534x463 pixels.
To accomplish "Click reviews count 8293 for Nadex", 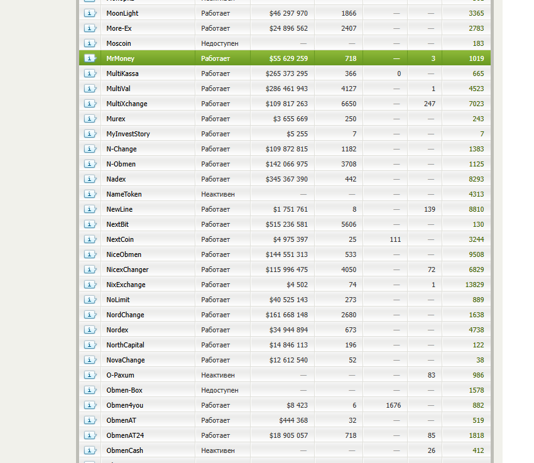I will pos(476,179).
